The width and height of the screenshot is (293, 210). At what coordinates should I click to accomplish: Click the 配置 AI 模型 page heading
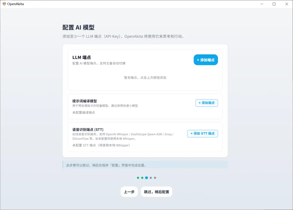(78, 27)
